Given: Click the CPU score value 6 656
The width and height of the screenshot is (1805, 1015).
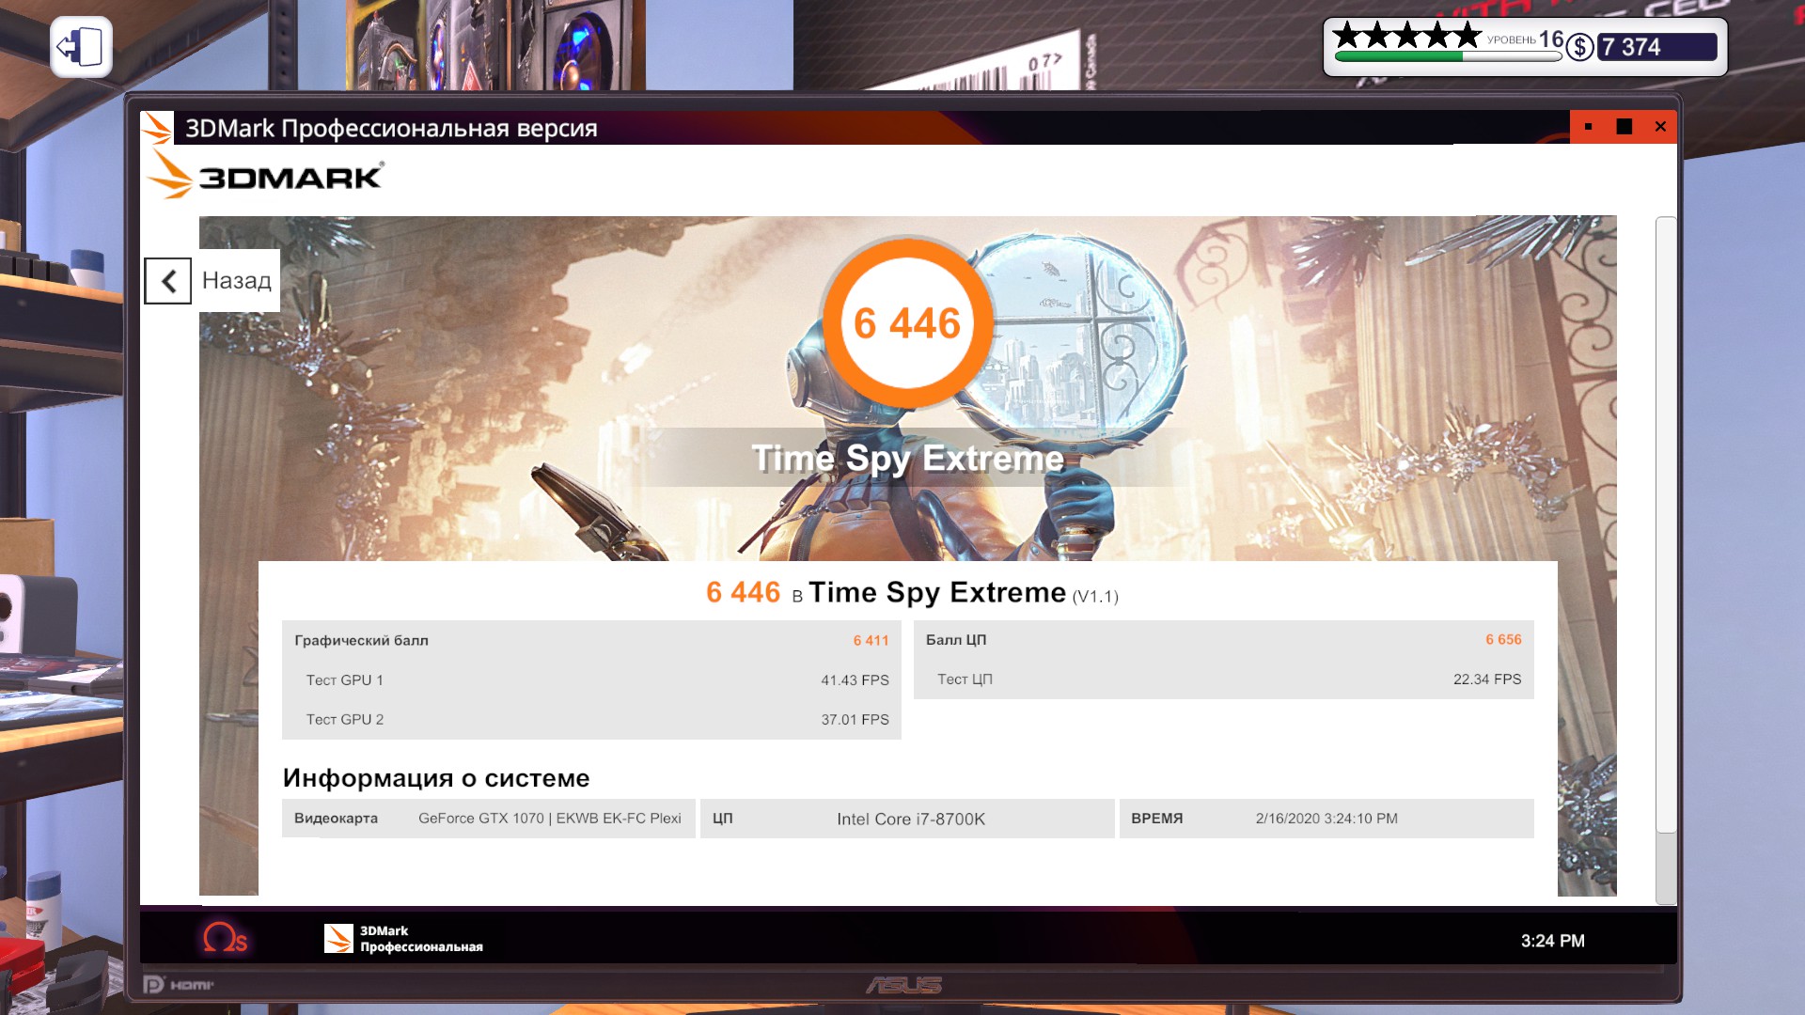Looking at the screenshot, I should click(x=1503, y=640).
